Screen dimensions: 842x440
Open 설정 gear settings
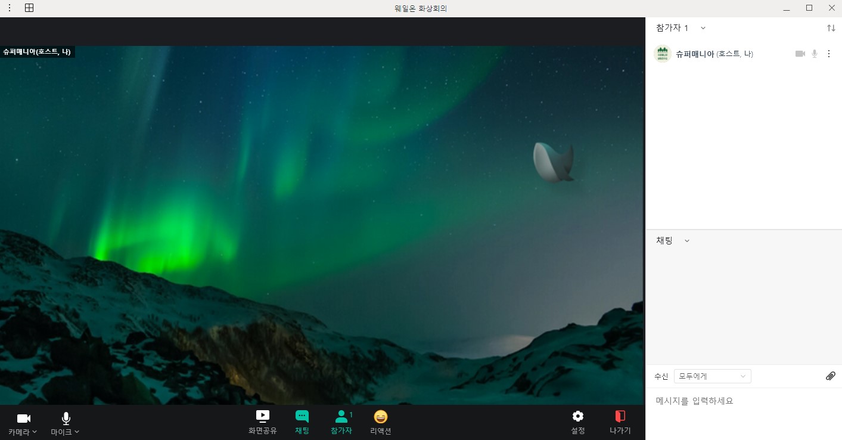pyautogui.click(x=578, y=422)
